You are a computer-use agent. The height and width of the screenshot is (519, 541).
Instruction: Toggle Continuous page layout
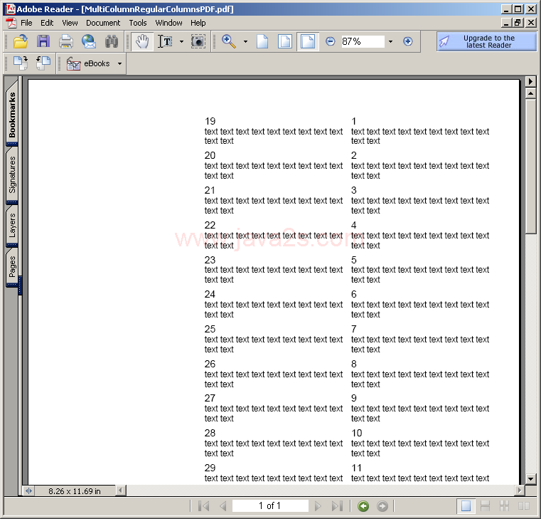(x=485, y=506)
